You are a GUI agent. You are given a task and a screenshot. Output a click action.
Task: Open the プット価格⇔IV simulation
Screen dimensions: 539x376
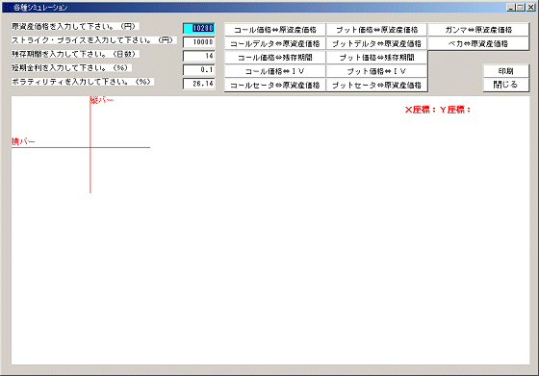point(376,71)
